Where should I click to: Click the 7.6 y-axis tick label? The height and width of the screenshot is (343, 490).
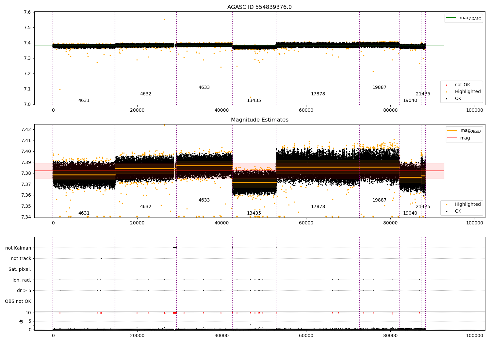27,12
